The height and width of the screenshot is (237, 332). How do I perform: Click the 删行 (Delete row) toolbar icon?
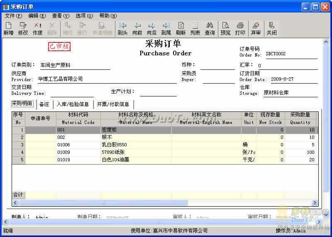[x=82, y=29]
